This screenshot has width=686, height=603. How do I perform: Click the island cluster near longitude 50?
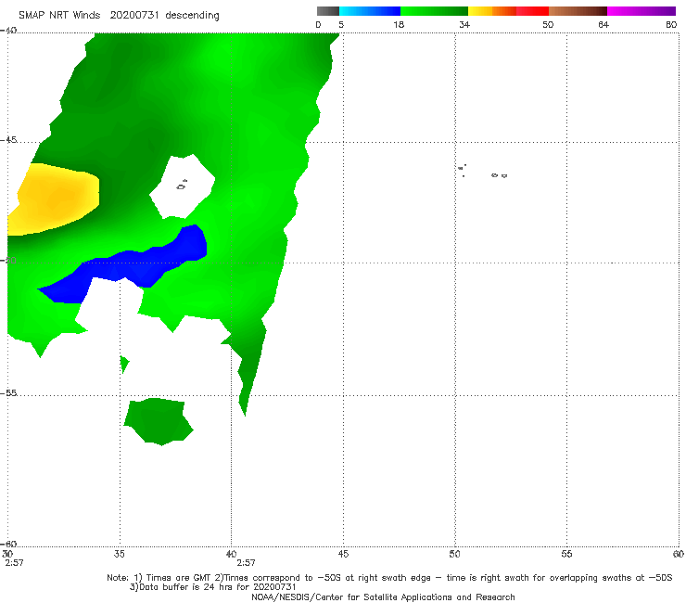(462, 171)
